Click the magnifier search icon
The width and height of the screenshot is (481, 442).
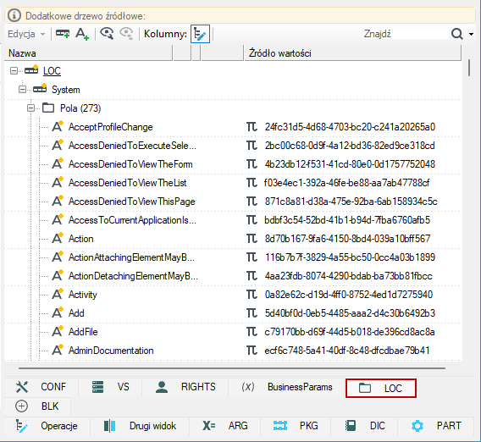[x=457, y=34]
